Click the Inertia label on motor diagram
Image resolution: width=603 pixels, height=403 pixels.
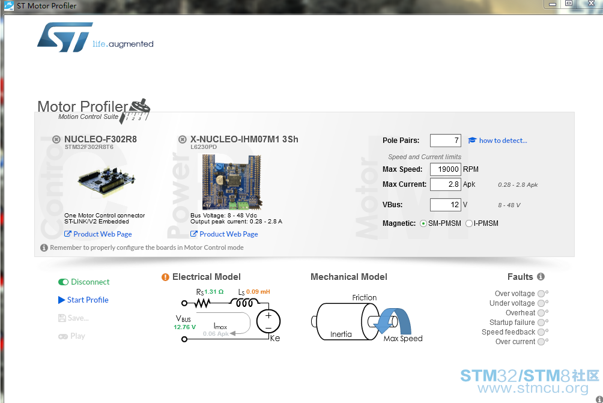point(341,334)
